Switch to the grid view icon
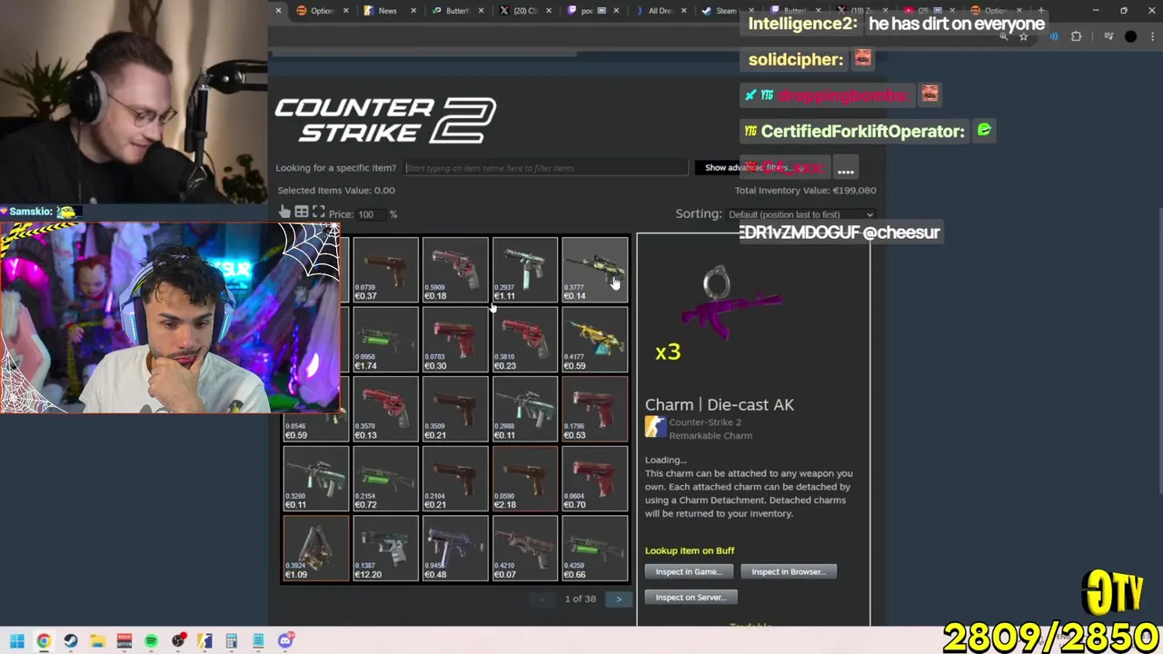Viewport: 1163px width, 654px height. pos(301,213)
